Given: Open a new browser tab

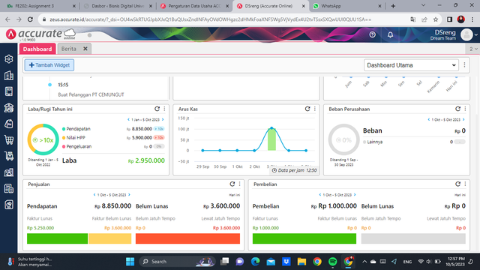Looking at the screenshot, I should click(393, 6).
